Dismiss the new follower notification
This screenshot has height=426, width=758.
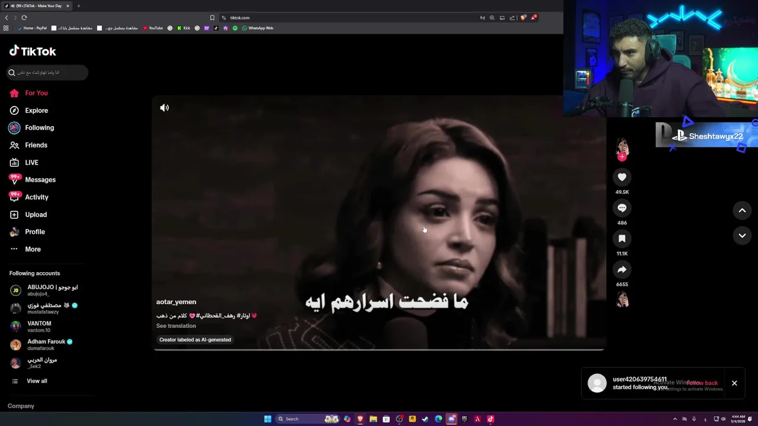[734, 383]
